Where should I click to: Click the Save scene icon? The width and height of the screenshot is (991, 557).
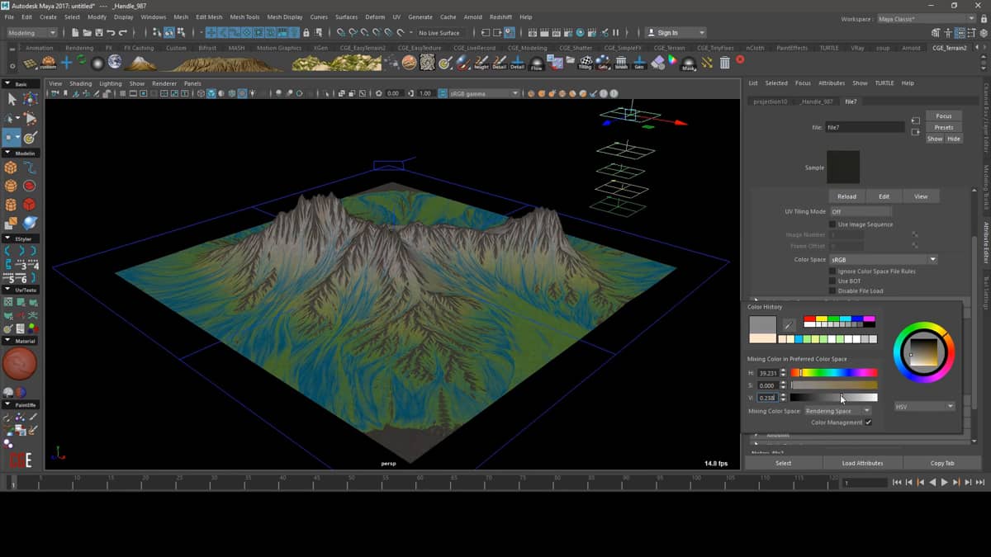[x=99, y=33]
